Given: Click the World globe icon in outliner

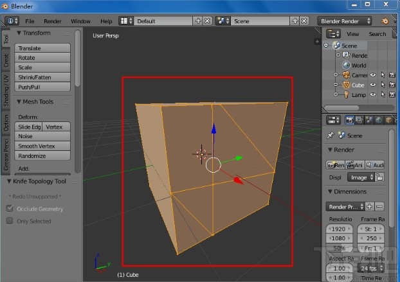Looking at the screenshot, I should point(346,66).
